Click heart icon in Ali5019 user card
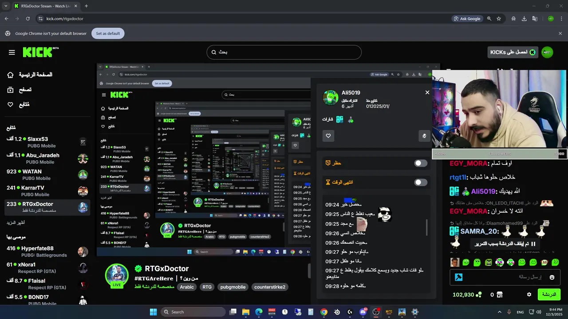The height and width of the screenshot is (319, 568). tap(328, 136)
